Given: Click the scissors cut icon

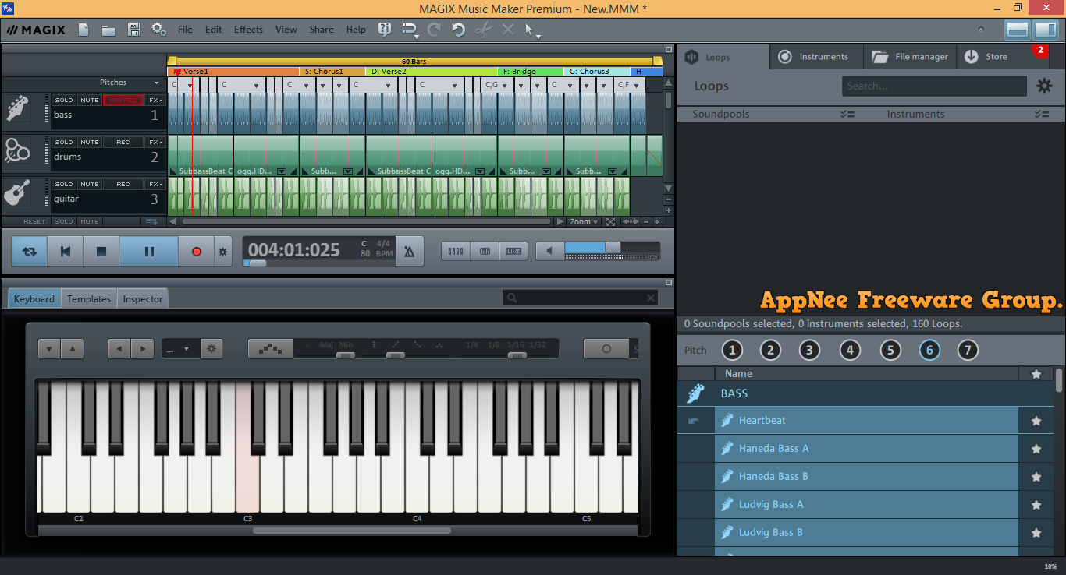Looking at the screenshot, I should pyautogui.click(x=484, y=30).
